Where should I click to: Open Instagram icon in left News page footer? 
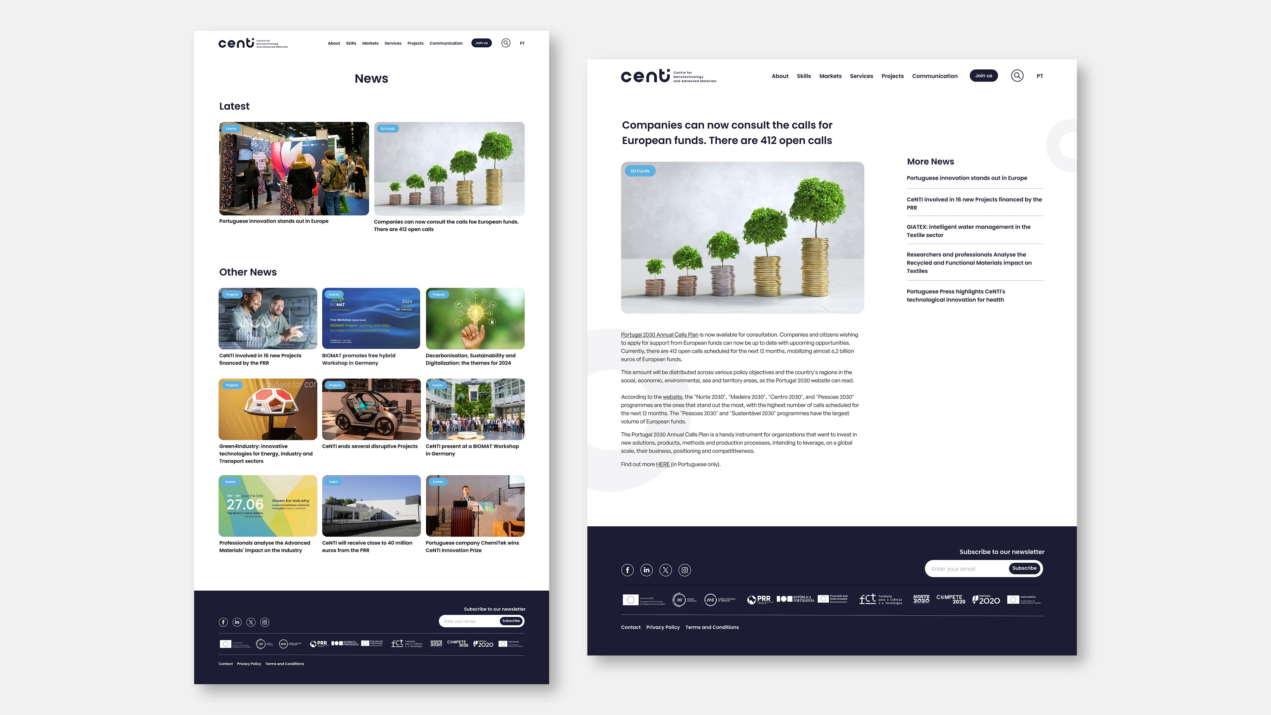[265, 622]
